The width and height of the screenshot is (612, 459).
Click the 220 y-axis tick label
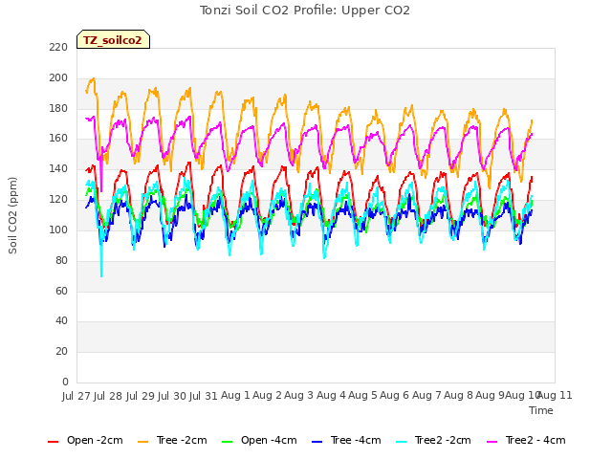pyautogui.click(x=58, y=48)
